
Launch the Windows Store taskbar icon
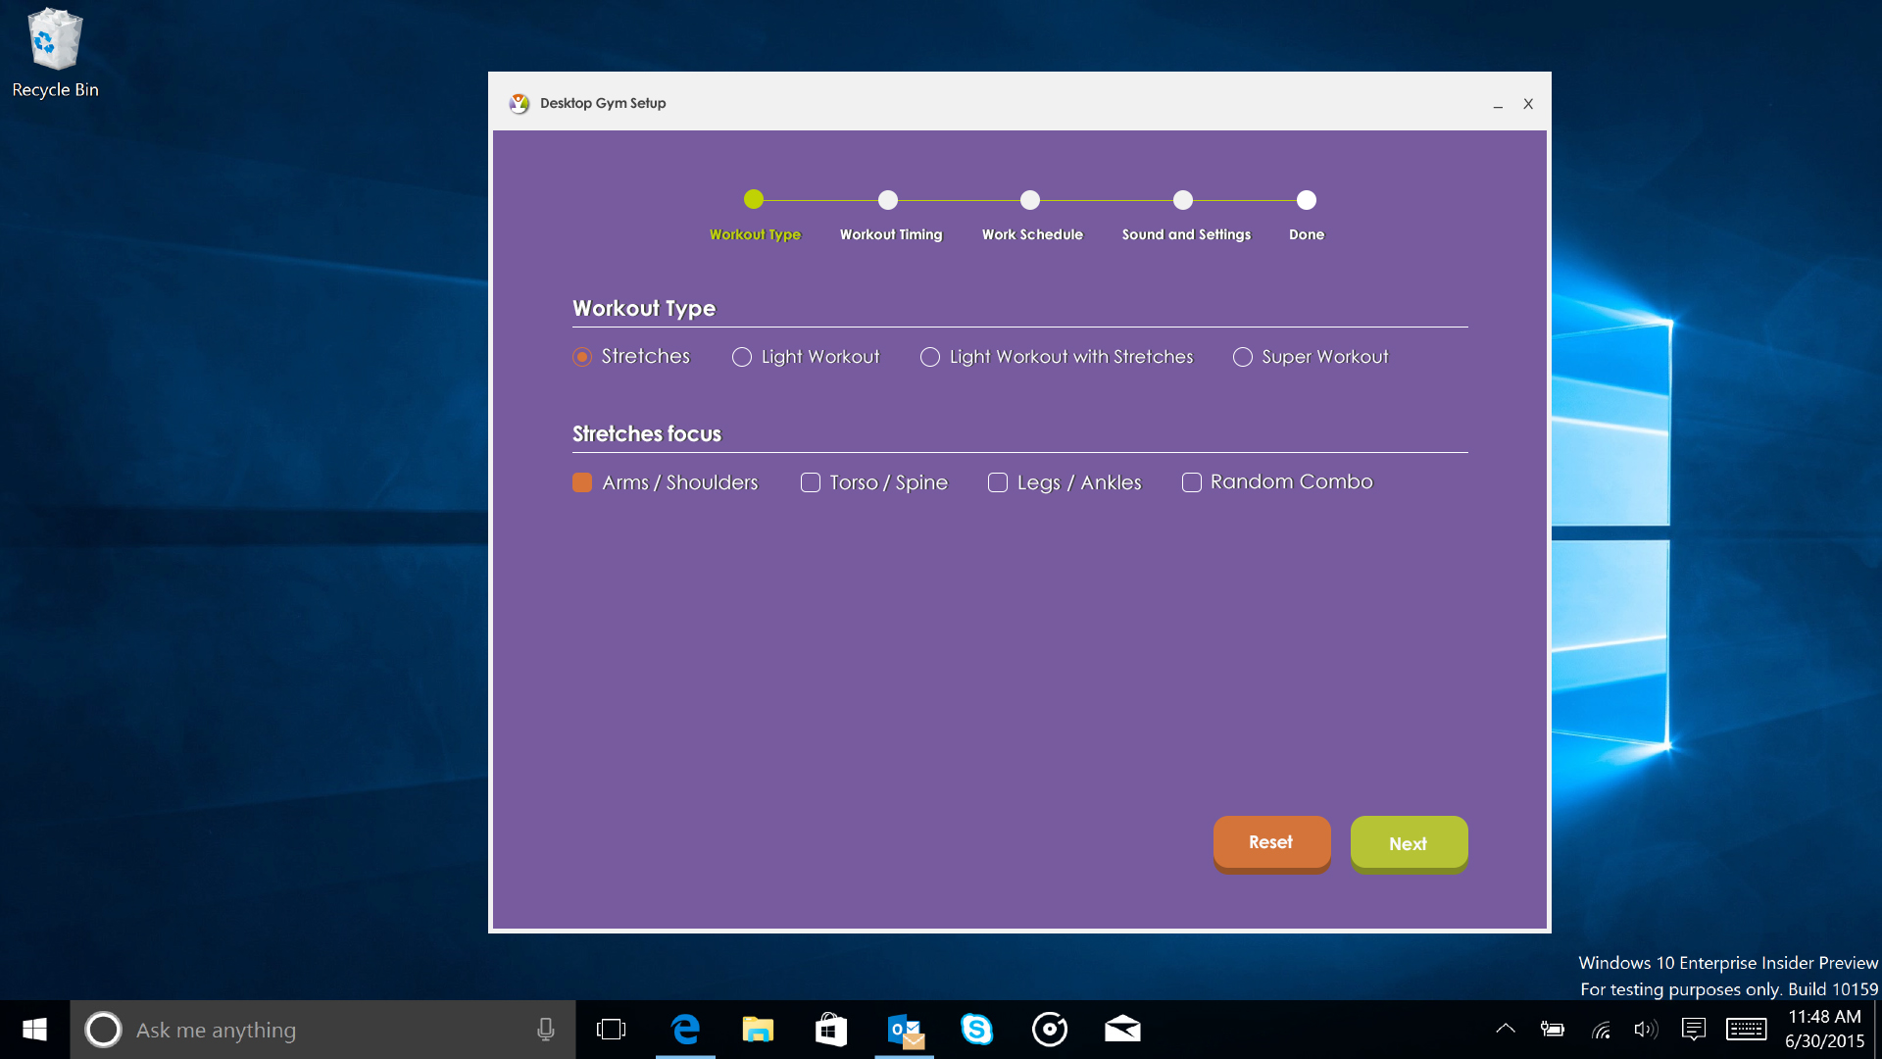(x=830, y=1030)
